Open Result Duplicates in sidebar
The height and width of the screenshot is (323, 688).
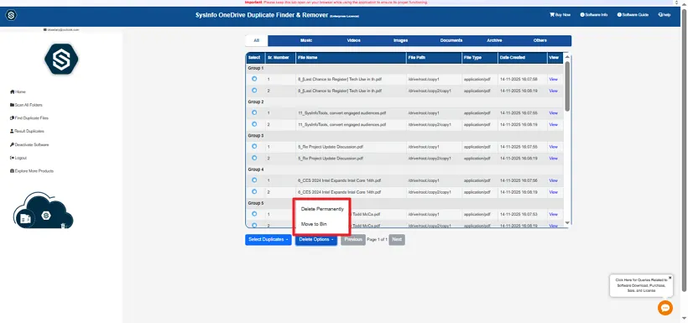click(27, 131)
